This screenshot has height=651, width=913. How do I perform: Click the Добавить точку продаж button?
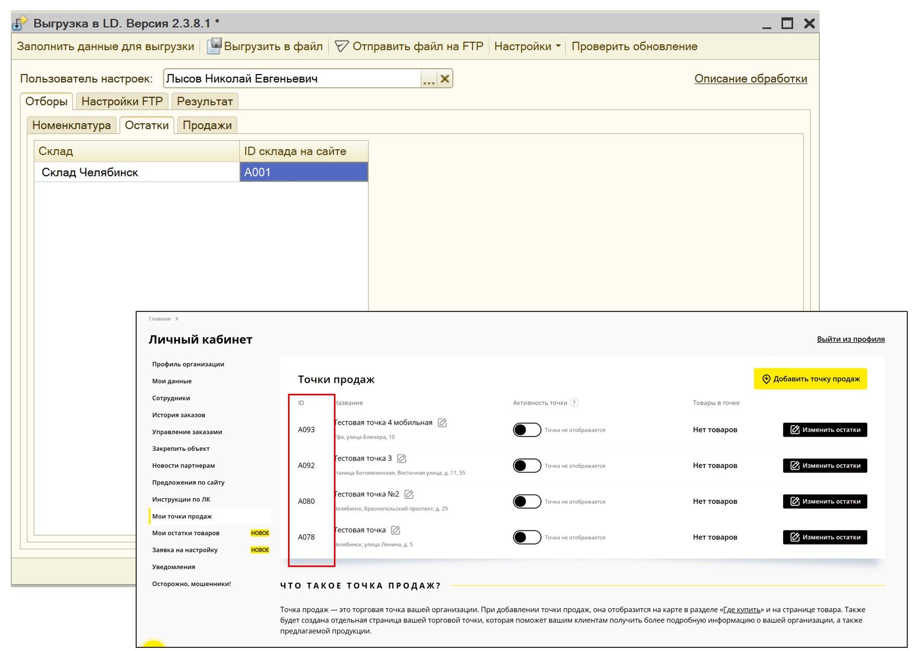(x=810, y=379)
